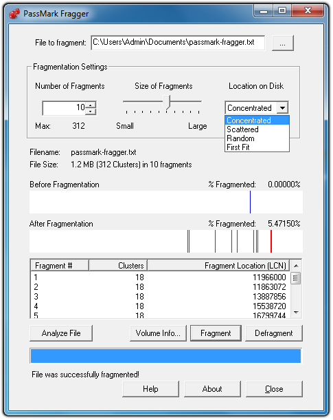
Task: Edit the File to fragment path field
Action: click(178, 43)
